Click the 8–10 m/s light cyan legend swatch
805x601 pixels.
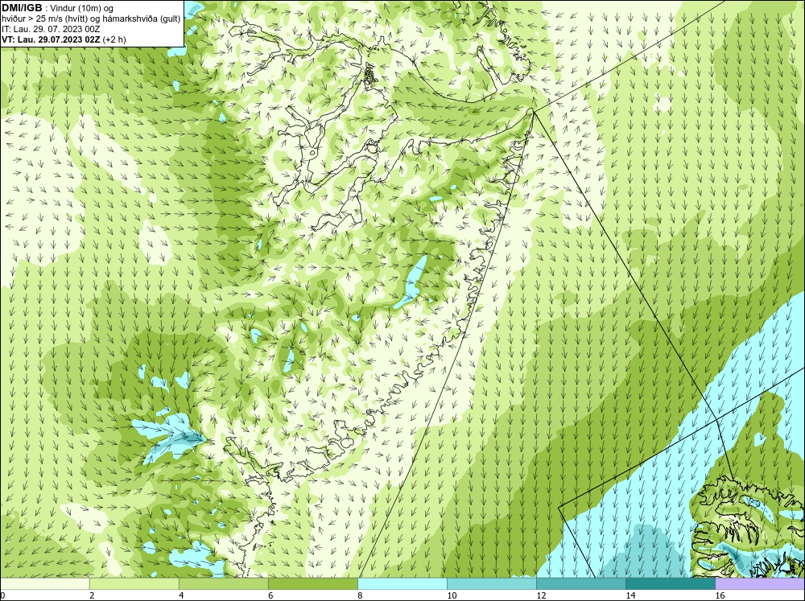[x=402, y=583]
